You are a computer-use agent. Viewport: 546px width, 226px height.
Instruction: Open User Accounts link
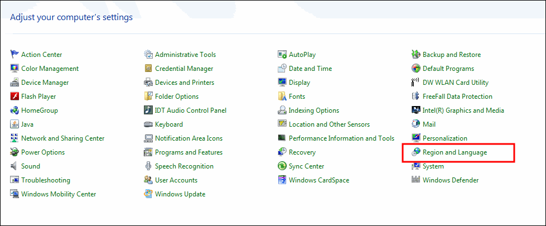tap(176, 180)
